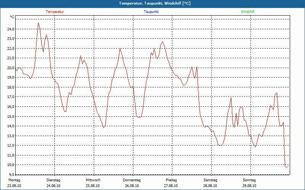Click the 10,0 value on the y-axis

[11, 165]
